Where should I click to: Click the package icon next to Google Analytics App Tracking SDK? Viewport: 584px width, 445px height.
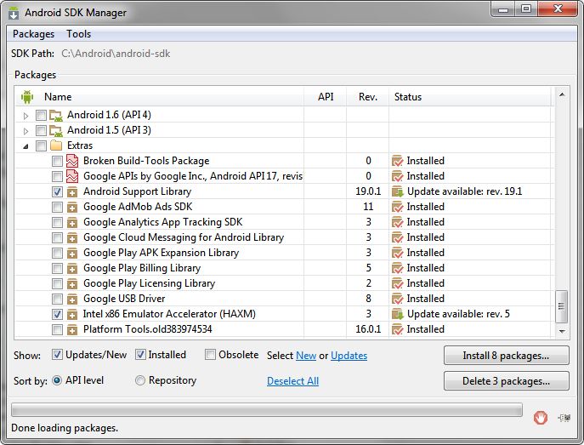coord(72,223)
